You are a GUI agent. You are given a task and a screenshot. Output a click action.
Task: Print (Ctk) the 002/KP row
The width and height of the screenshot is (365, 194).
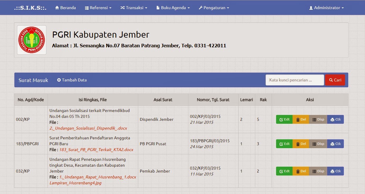[335, 119]
